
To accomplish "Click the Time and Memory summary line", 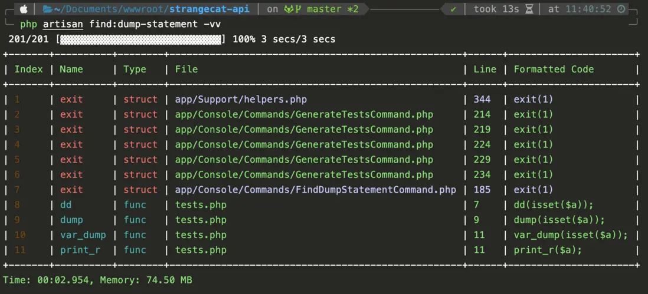I will click(97, 280).
